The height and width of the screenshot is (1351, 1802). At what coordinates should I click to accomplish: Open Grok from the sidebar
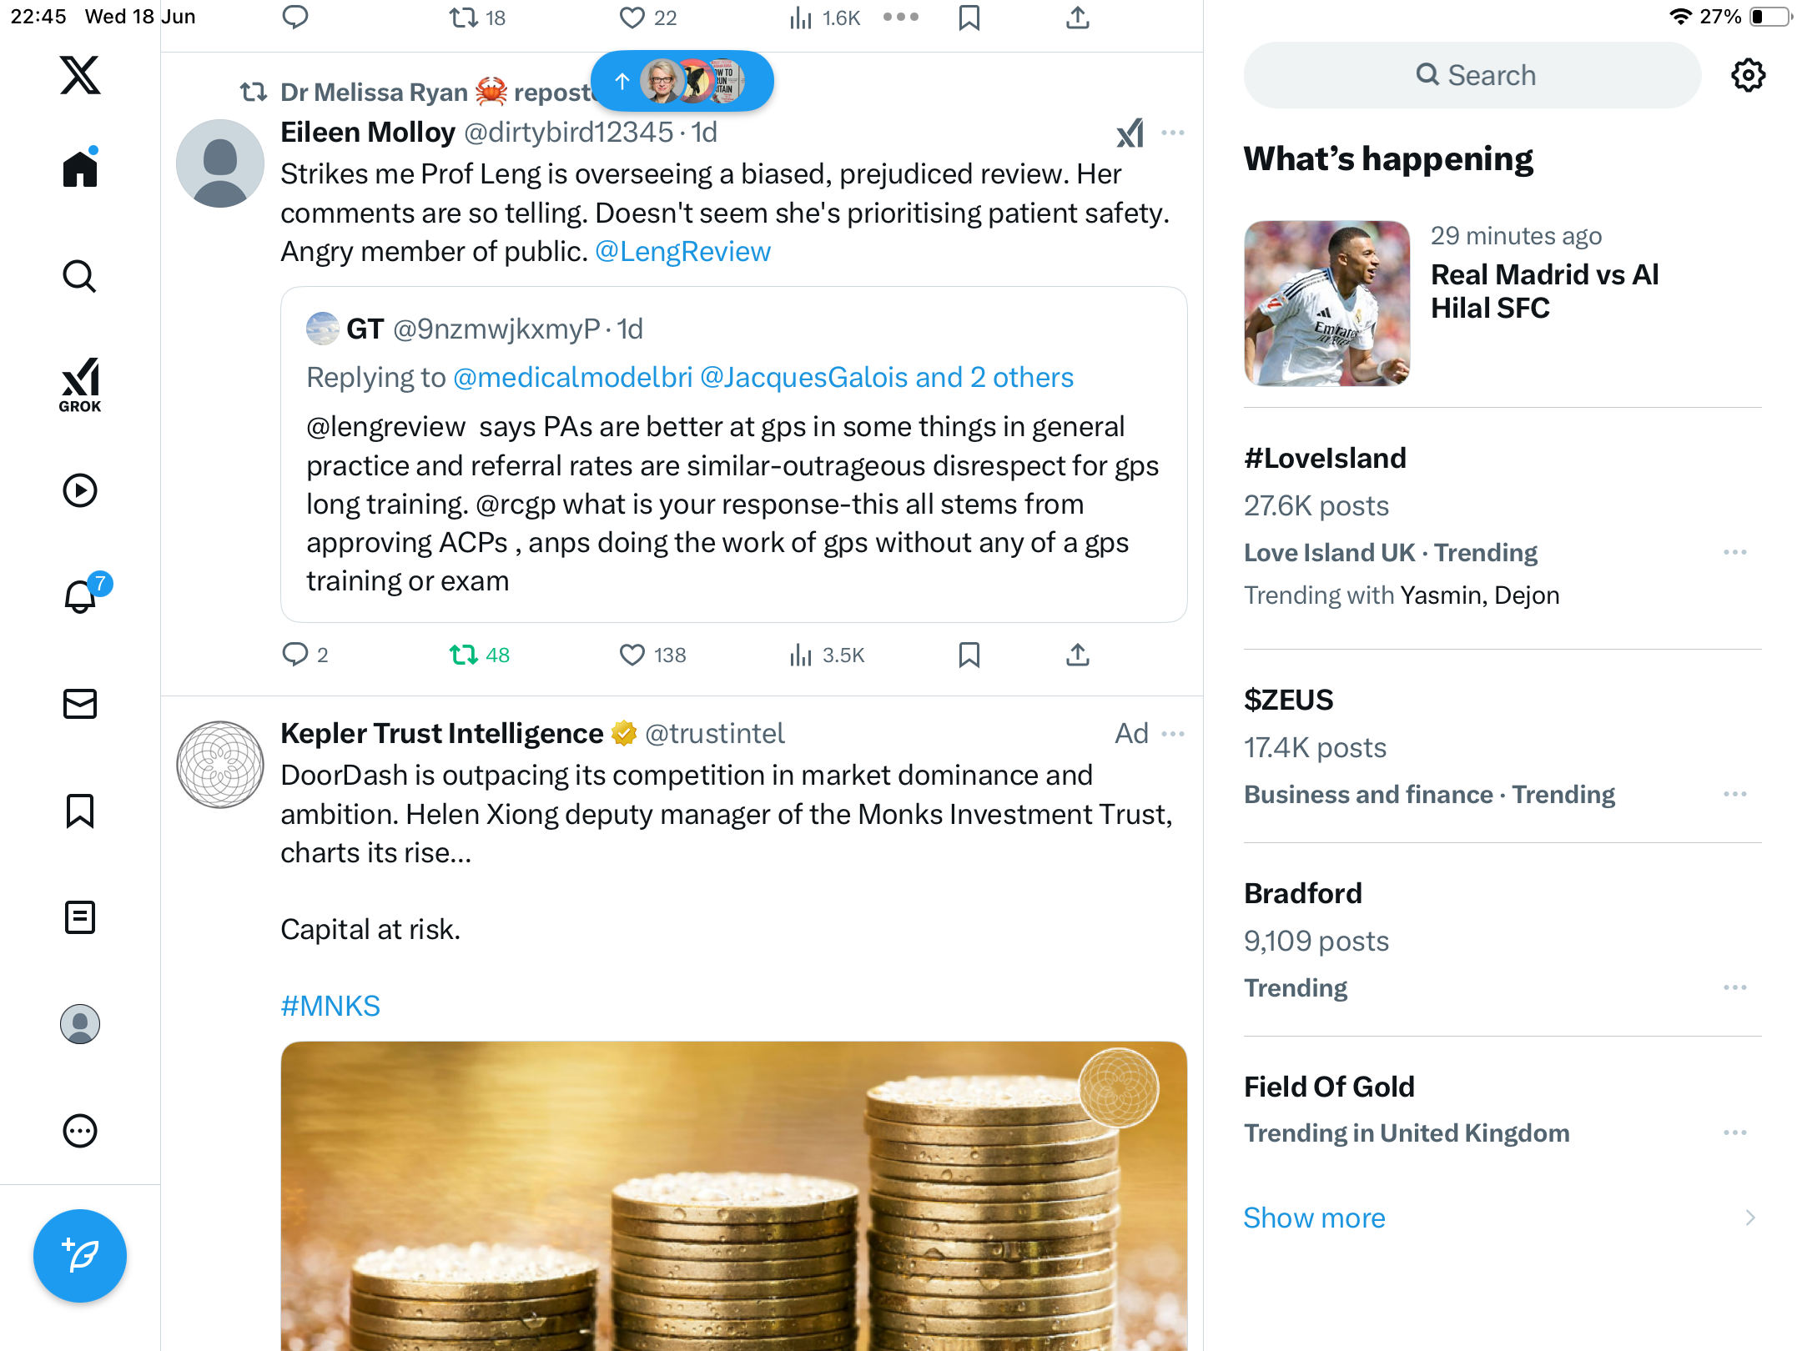(80, 384)
